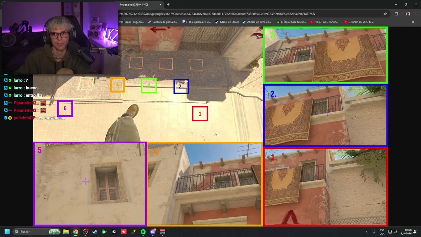Open Spotify from the taskbar
Screen dimensions: 421x237
pyautogui.click(x=143, y=232)
